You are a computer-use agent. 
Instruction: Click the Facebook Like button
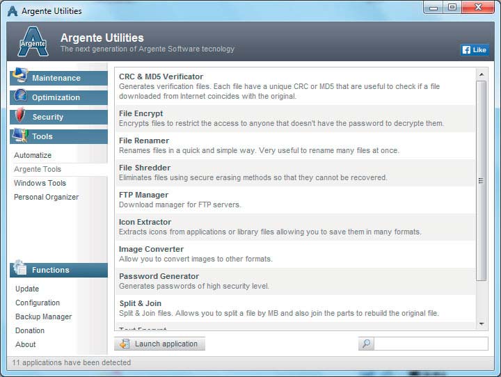(x=475, y=50)
